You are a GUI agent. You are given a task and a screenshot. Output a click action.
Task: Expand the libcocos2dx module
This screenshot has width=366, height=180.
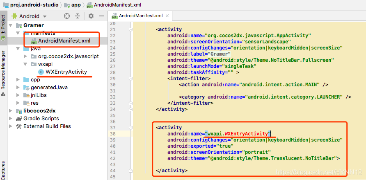(x=11, y=110)
